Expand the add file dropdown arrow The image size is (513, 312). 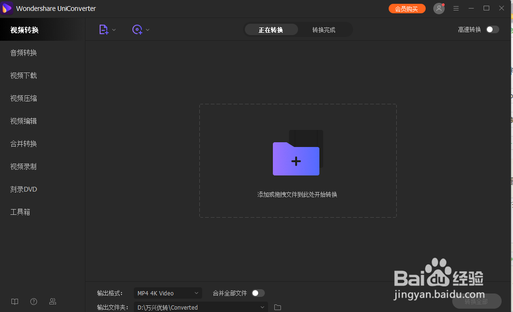click(x=113, y=29)
